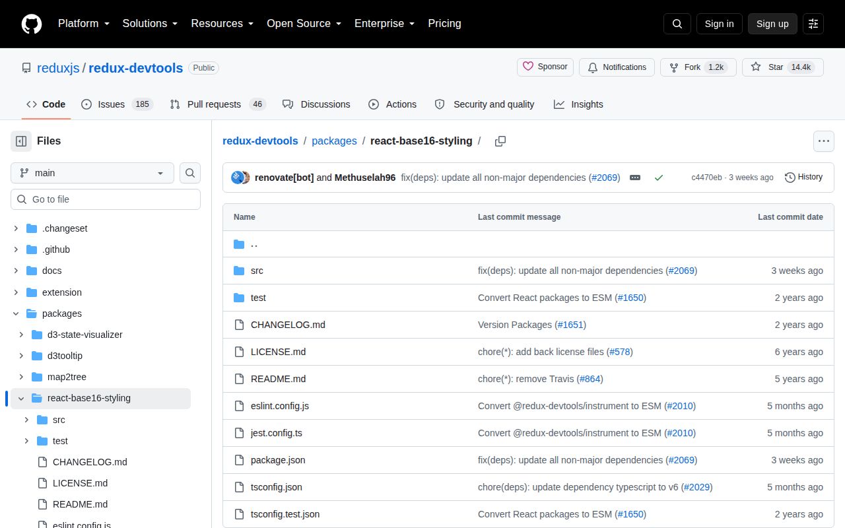Open the Resources dropdown menu

point(222,23)
